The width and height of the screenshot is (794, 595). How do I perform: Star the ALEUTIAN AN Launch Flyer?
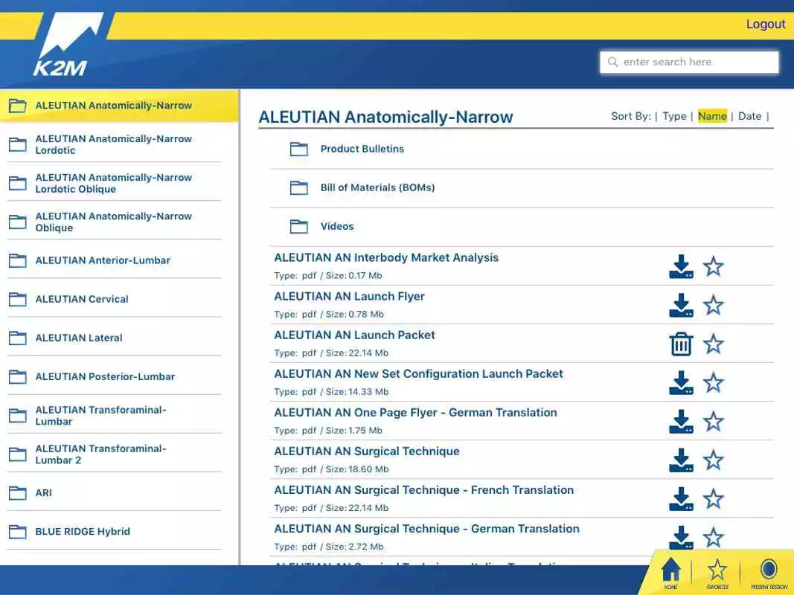tap(713, 306)
